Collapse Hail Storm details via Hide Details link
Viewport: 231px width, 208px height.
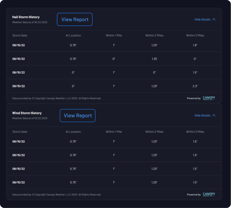point(202,19)
